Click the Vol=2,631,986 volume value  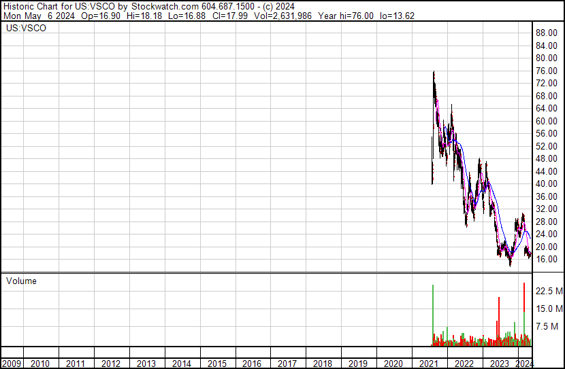tap(283, 16)
